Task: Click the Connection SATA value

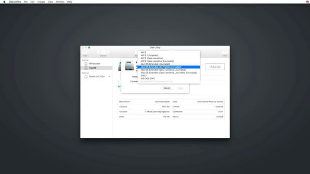Action: [x=221, y=112]
